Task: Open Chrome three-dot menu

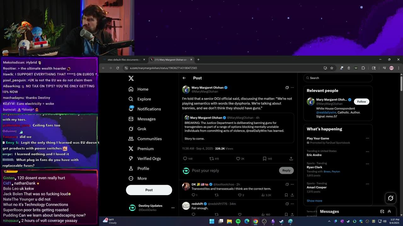Action: [x=399, y=68]
